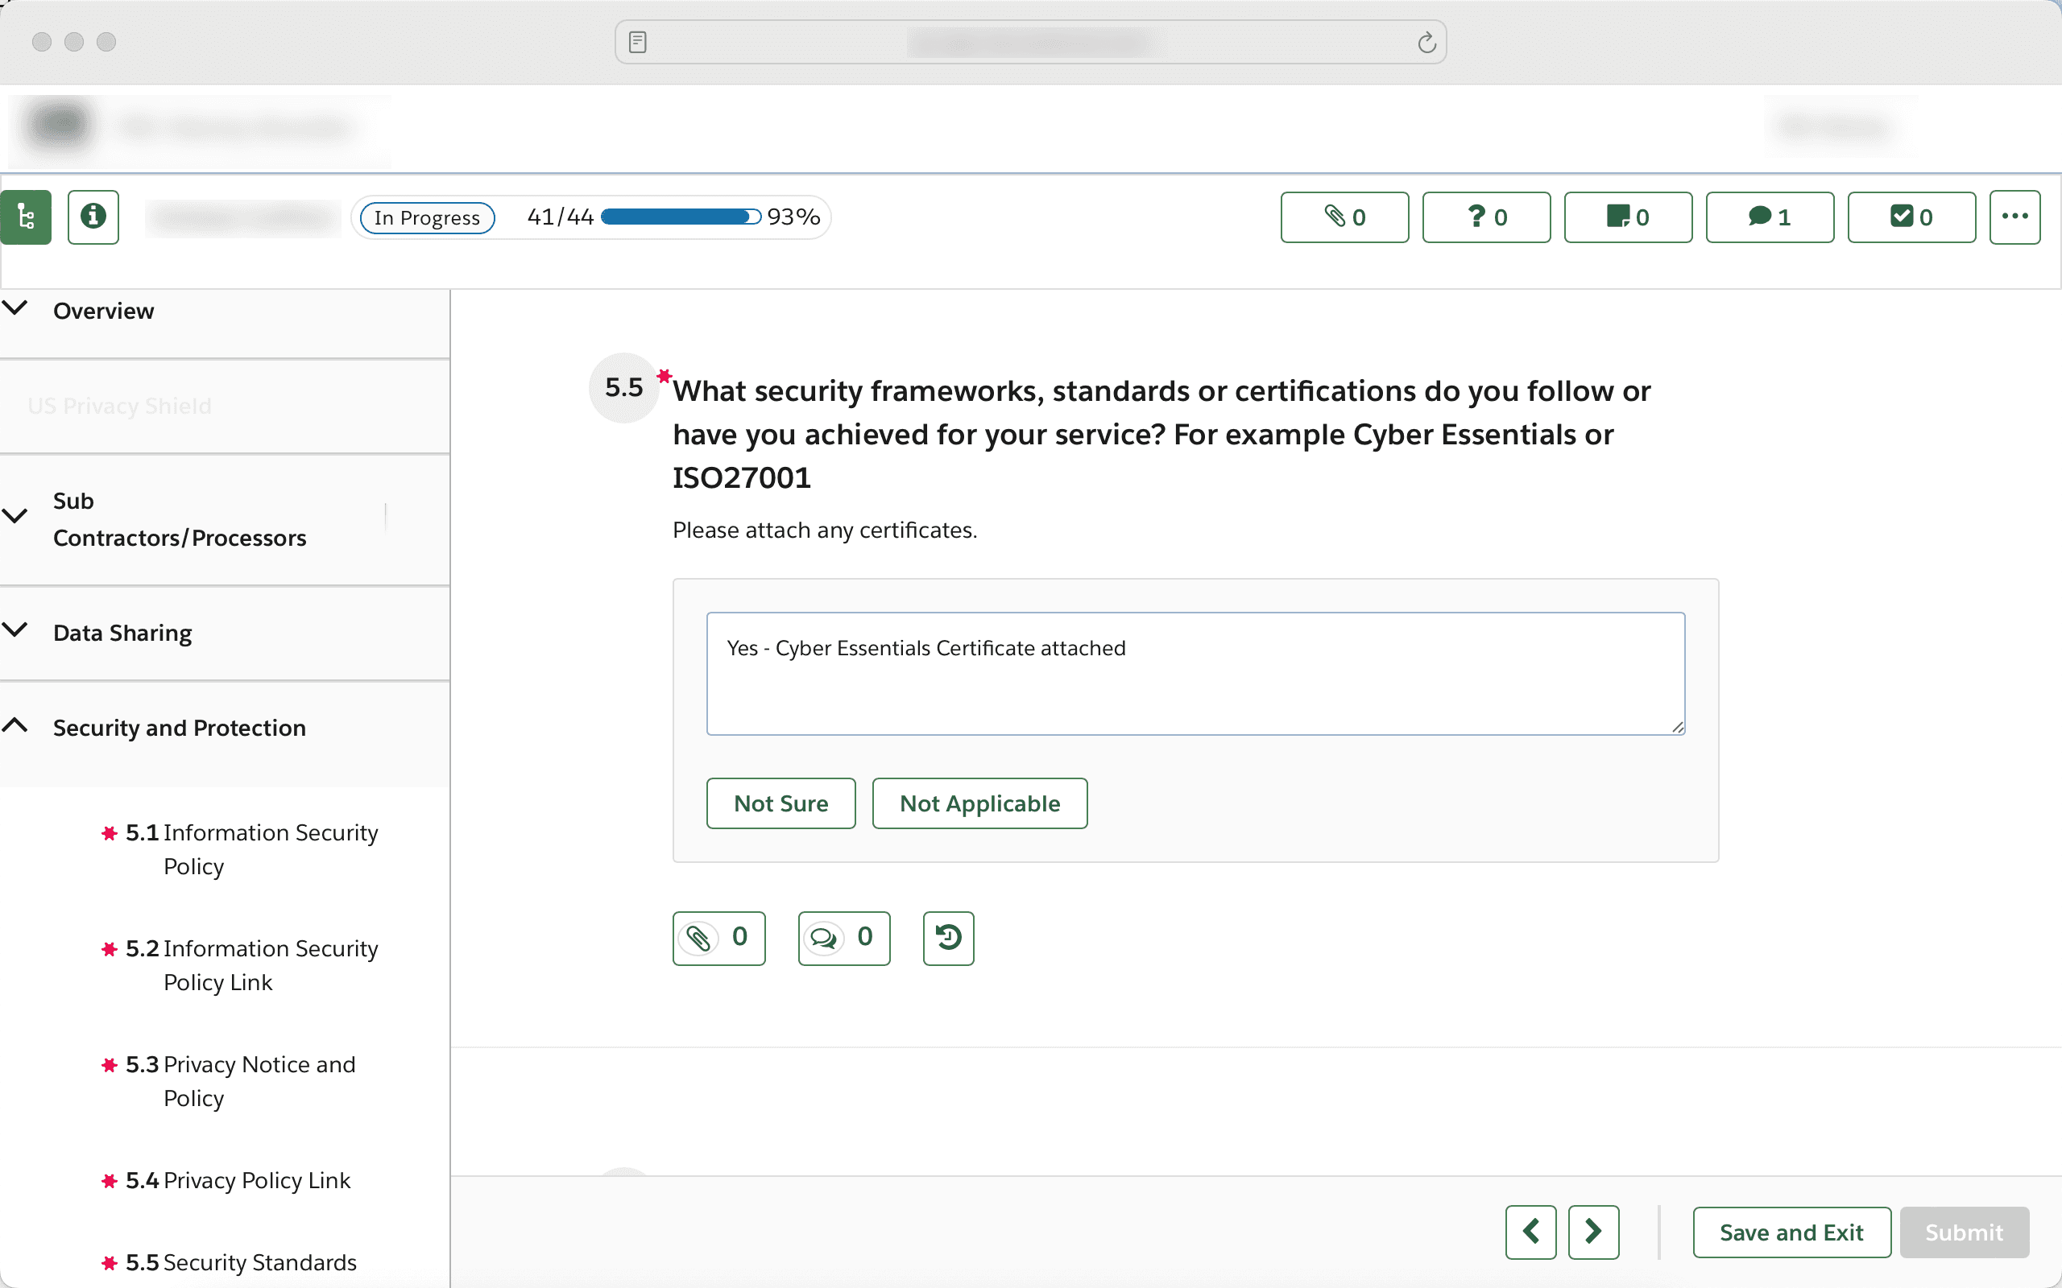Open the info circle icon
Screen dimensions: 2062x1288
[x=93, y=217]
